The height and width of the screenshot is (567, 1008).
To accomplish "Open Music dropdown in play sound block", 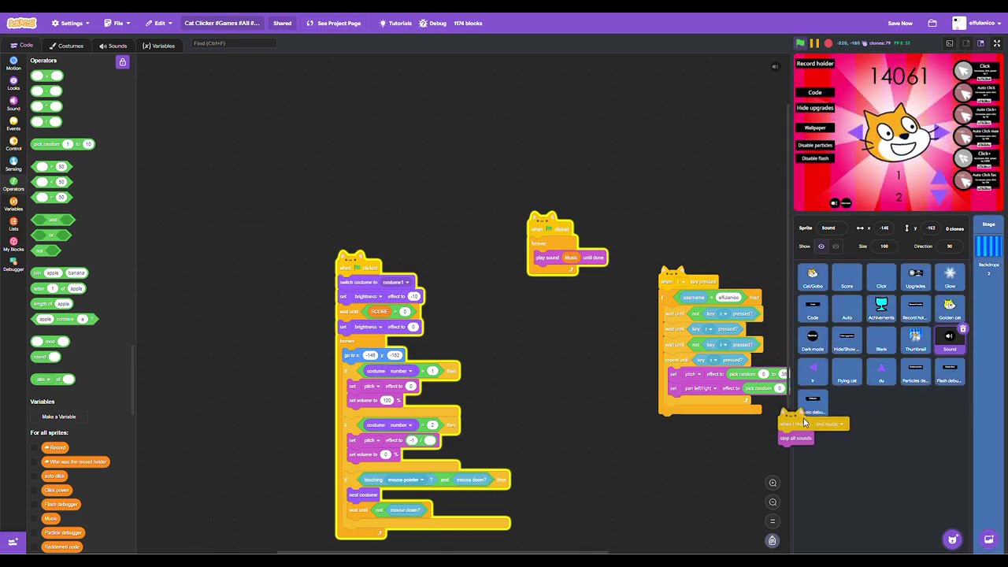I will (x=571, y=258).
